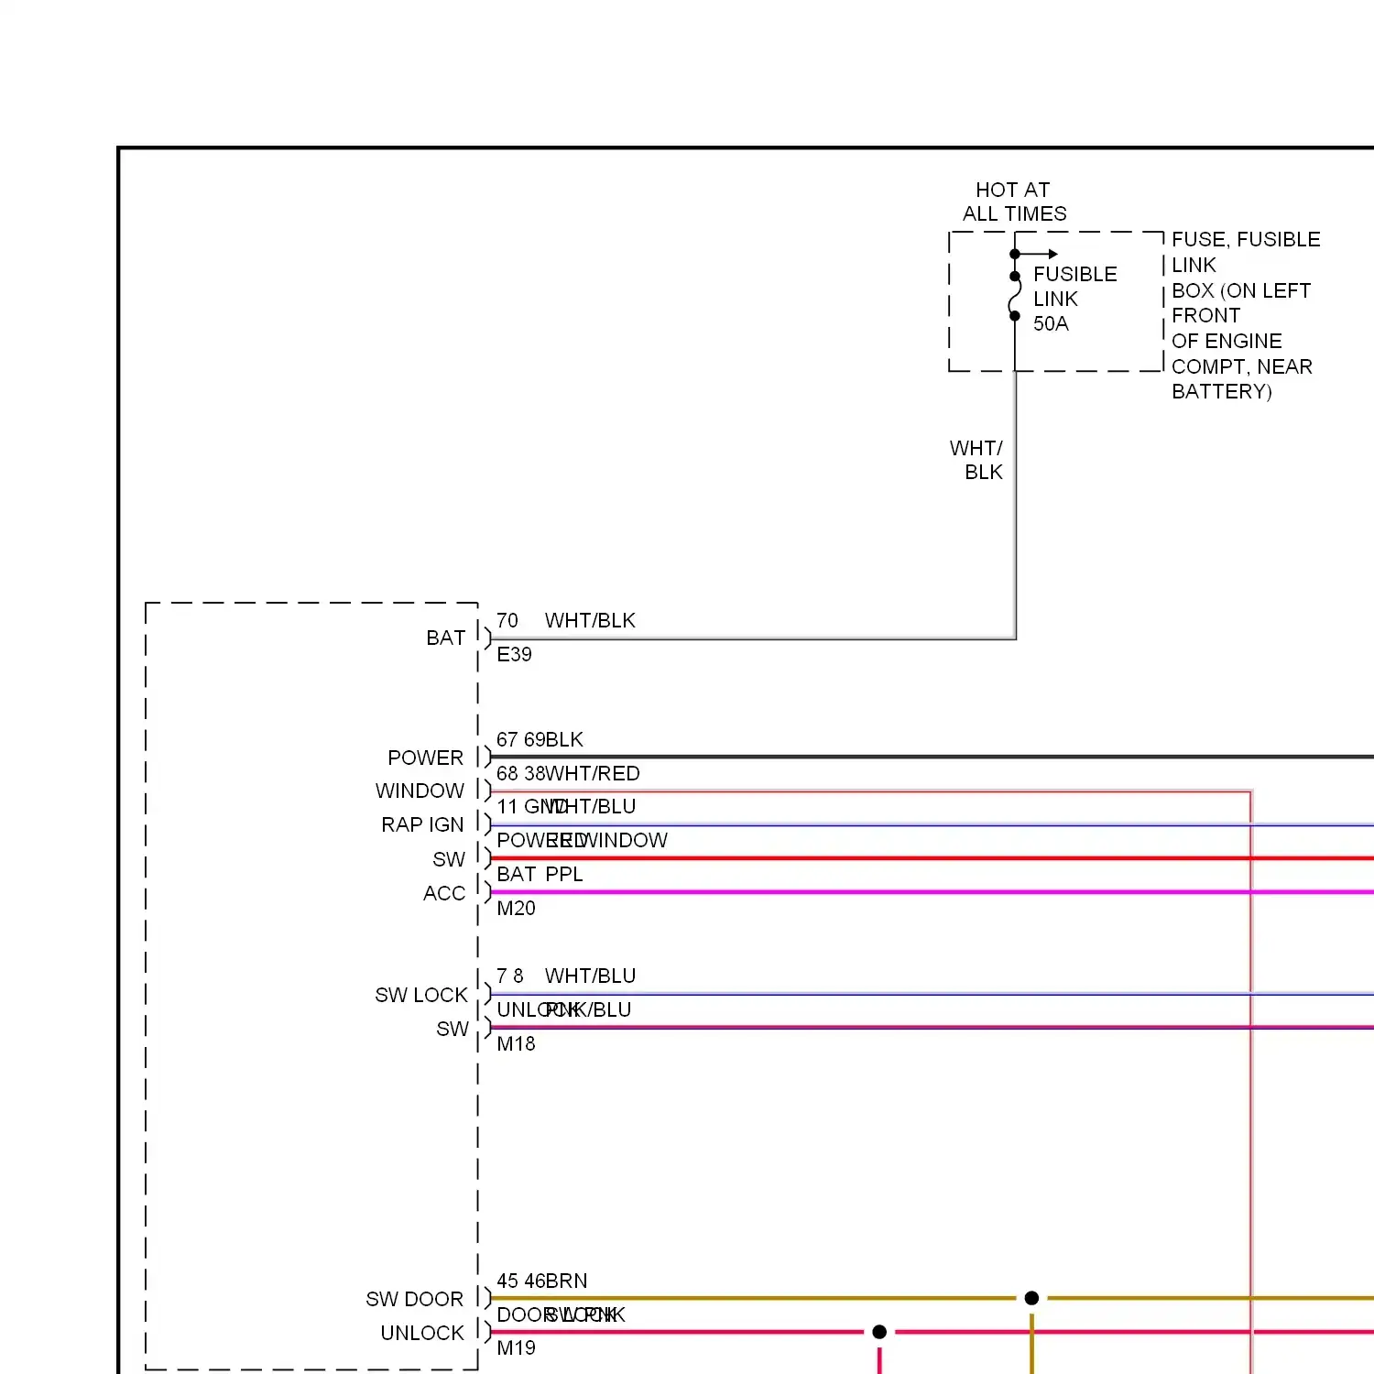Click the fusible link symbol in fuse box
1374x1374 pixels.
tap(1015, 295)
